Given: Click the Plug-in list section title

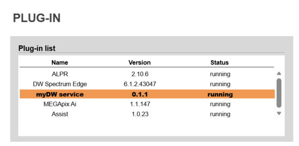Looking at the screenshot, I should (x=37, y=48).
